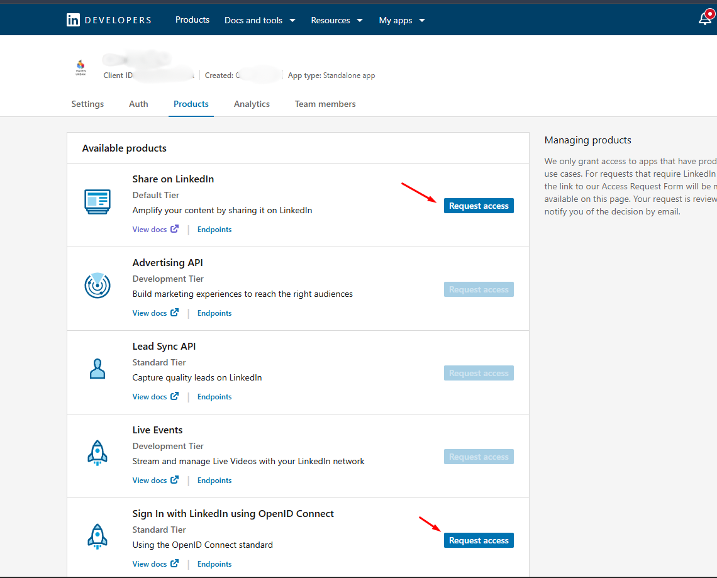Image resolution: width=717 pixels, height=578 pixels.
Task: Switch to the Auth tab
Action: click(138, 104)
